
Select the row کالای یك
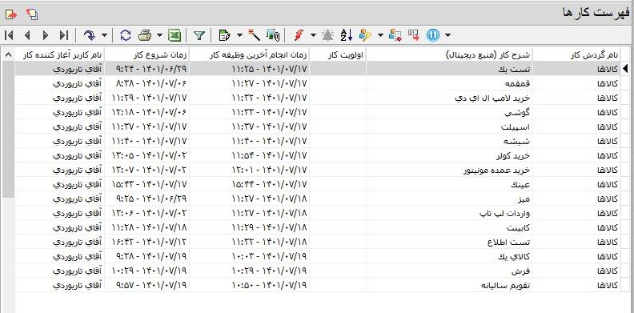click(318, 257)
